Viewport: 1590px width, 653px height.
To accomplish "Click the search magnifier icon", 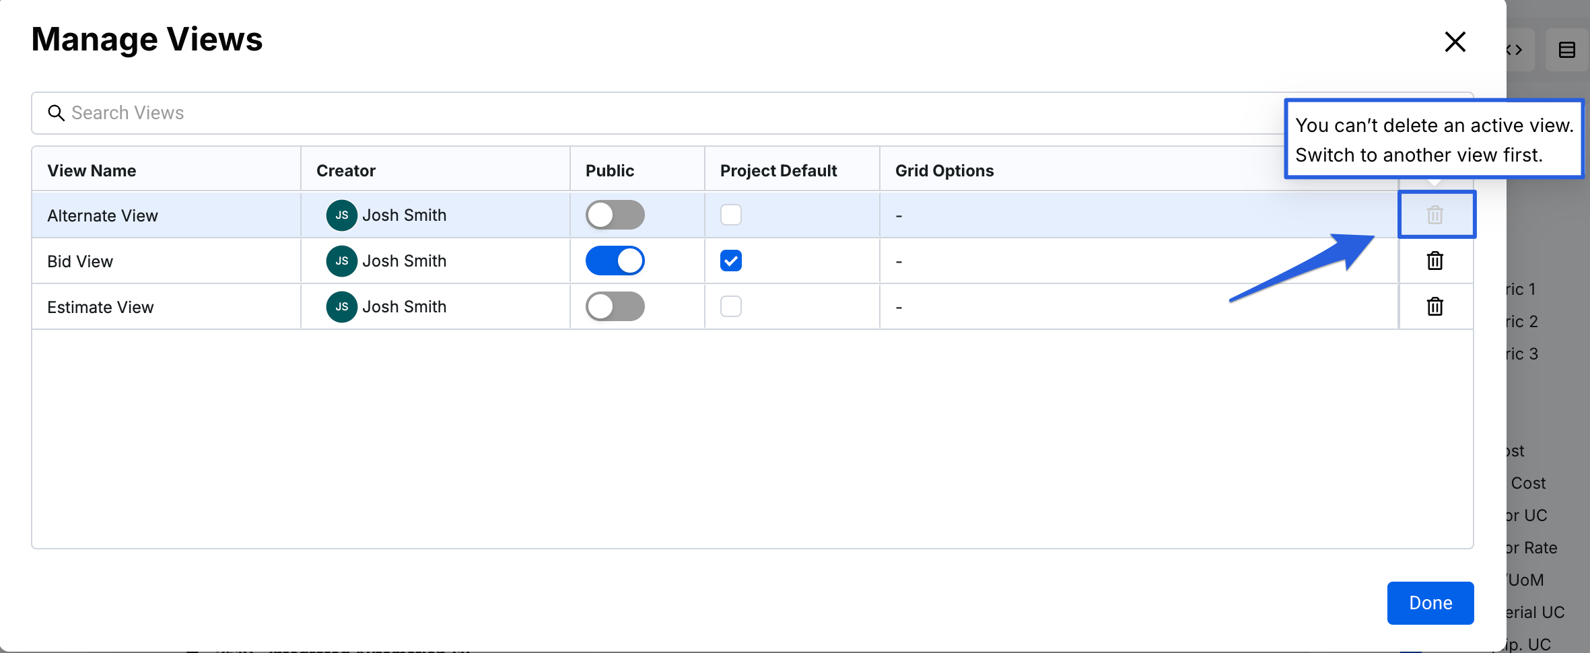I will pyautogui.click(x=56, y=113).
